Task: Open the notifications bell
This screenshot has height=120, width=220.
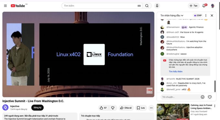Action: tap(204, 6)
